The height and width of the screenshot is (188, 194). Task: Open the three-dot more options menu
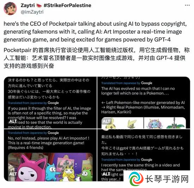(187, 5)
